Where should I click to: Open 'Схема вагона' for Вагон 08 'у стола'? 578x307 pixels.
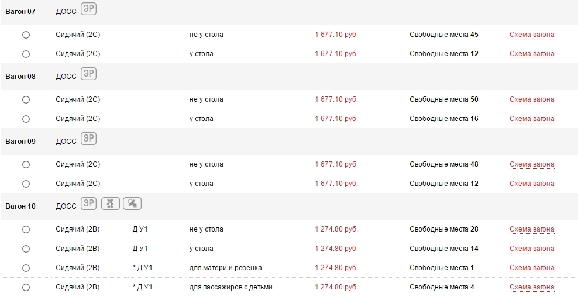tap(532, 119)
